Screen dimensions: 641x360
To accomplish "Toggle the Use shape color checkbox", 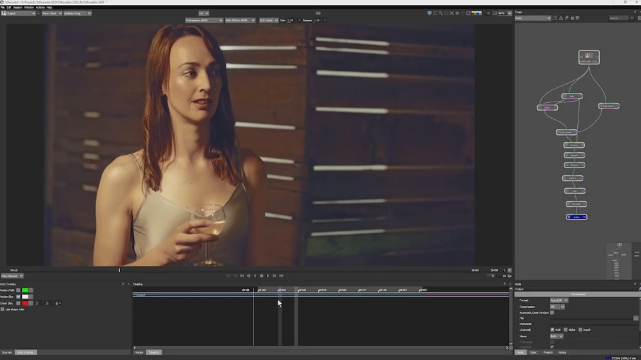I will tap(2, 310).
